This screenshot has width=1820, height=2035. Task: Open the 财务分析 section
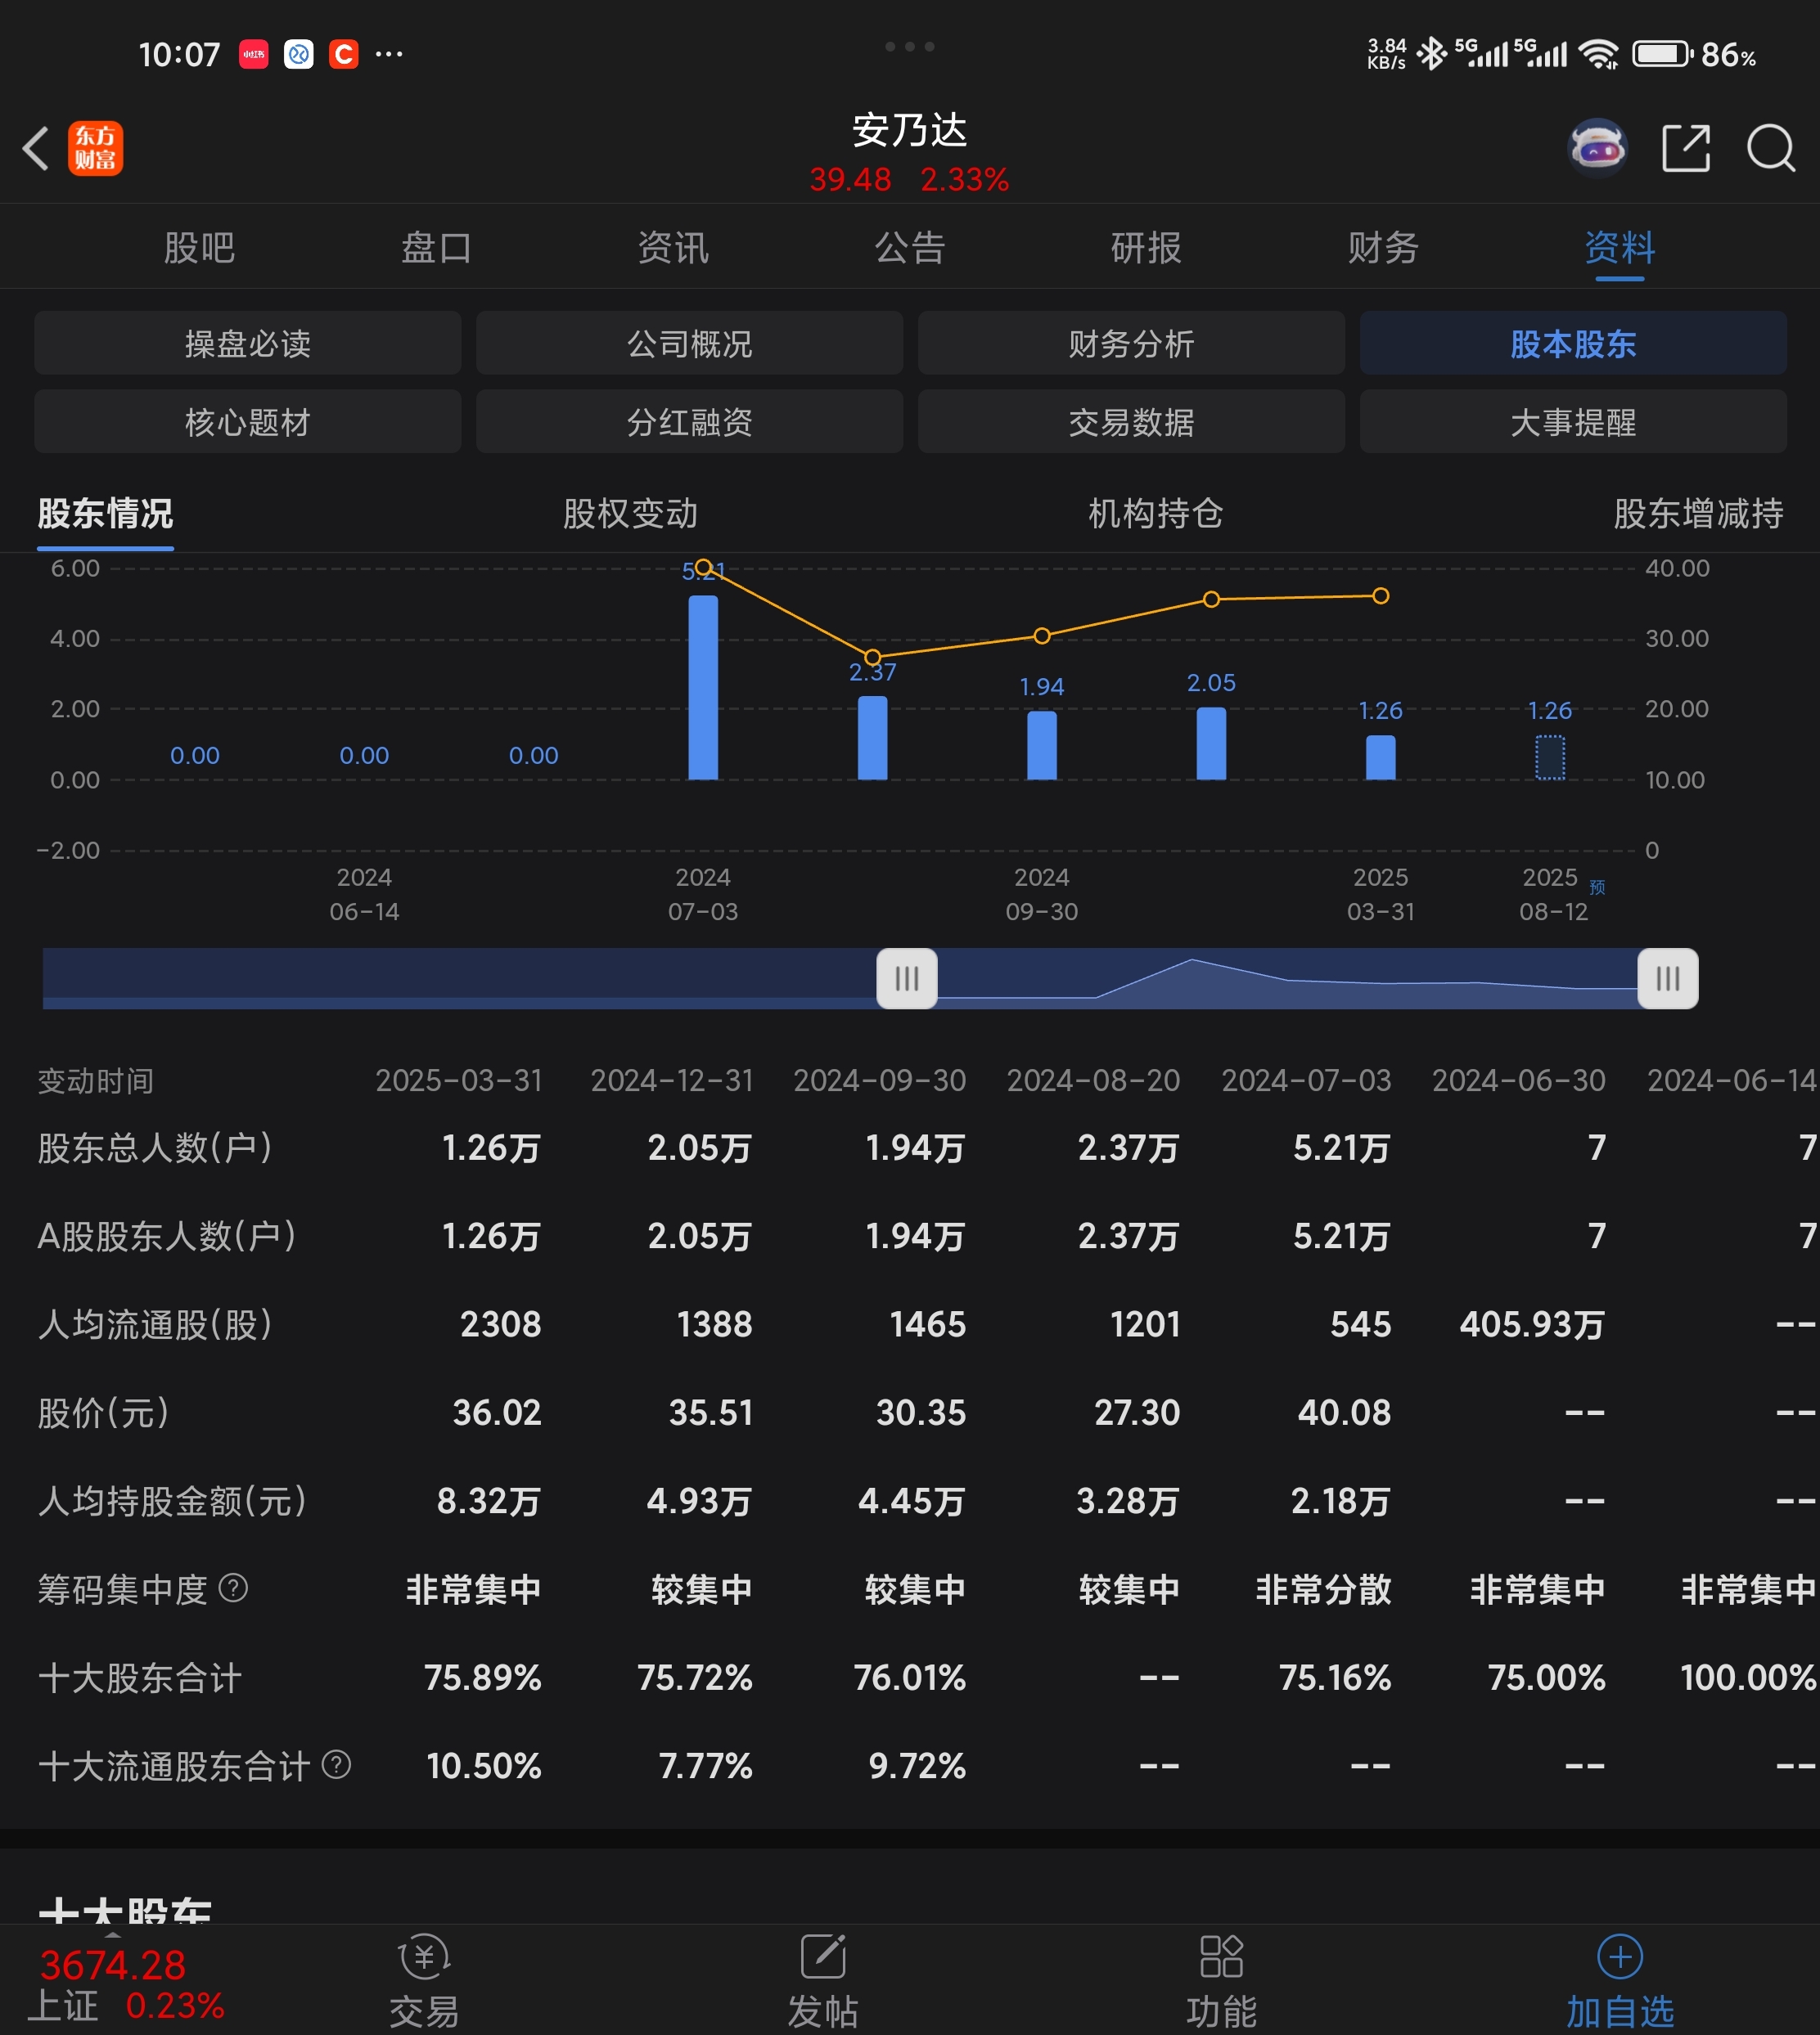(1131, 343)
